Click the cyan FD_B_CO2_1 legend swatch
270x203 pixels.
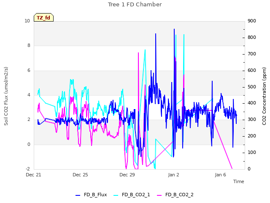pyautogui.click(x=116, y=195)
